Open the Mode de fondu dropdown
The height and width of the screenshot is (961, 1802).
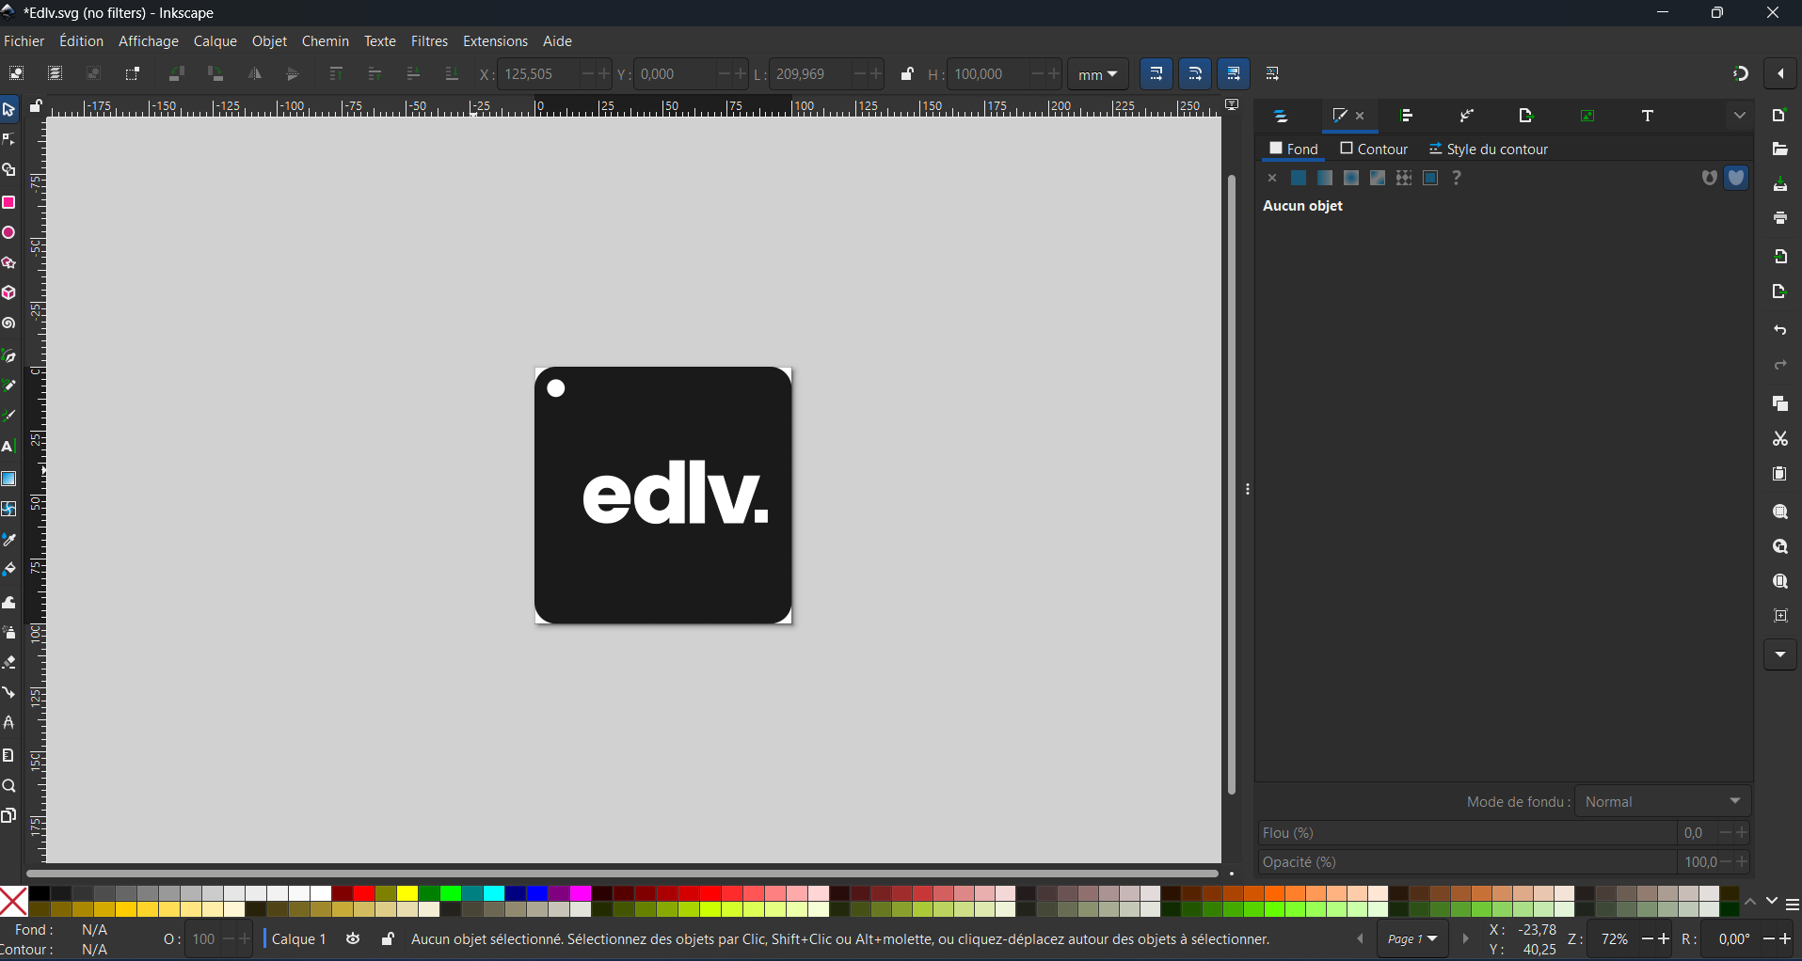tap(1663, 801)
